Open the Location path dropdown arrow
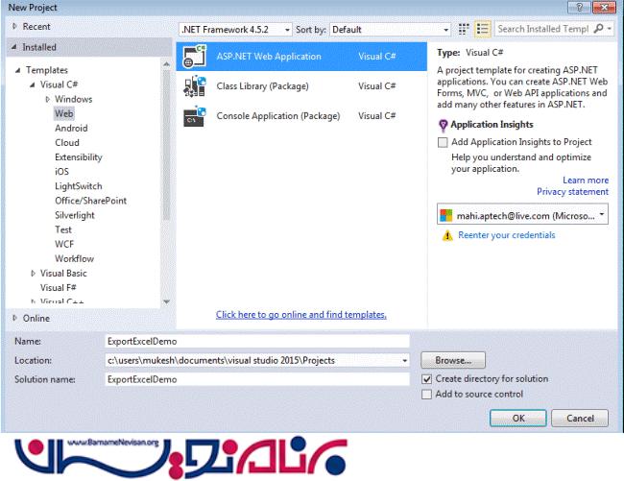 (404, 360)
